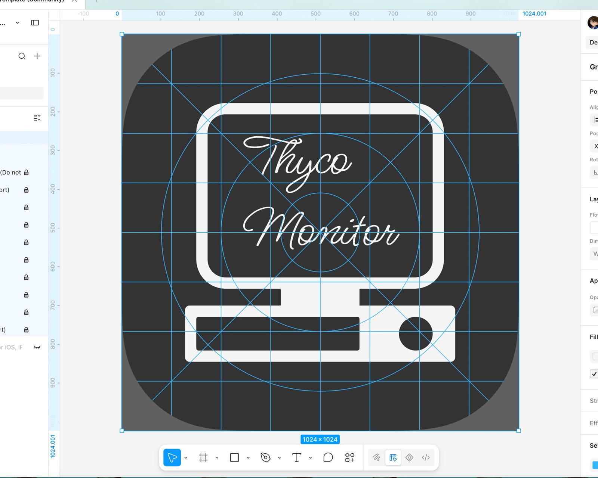
Task: Click the dark circle on the computer base
Action: [416, 333]
